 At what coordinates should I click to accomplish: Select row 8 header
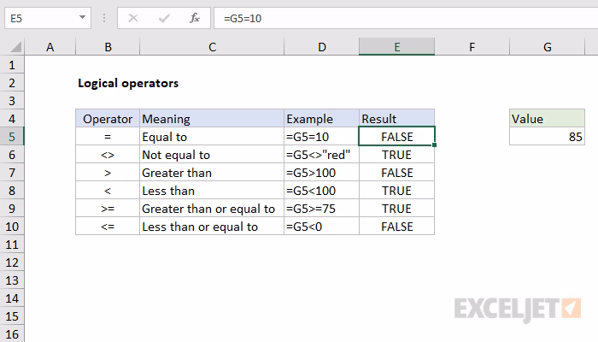click(12, 191)
